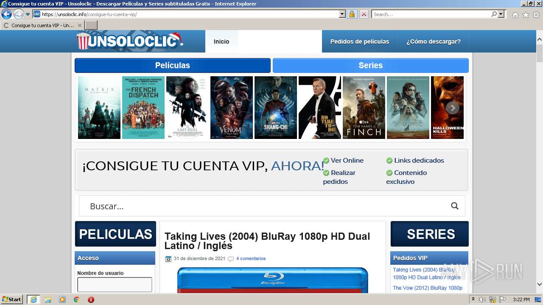Click the browser Back arrow button
The height and width of the screenshot is (305, 543).
click(6, 14)
